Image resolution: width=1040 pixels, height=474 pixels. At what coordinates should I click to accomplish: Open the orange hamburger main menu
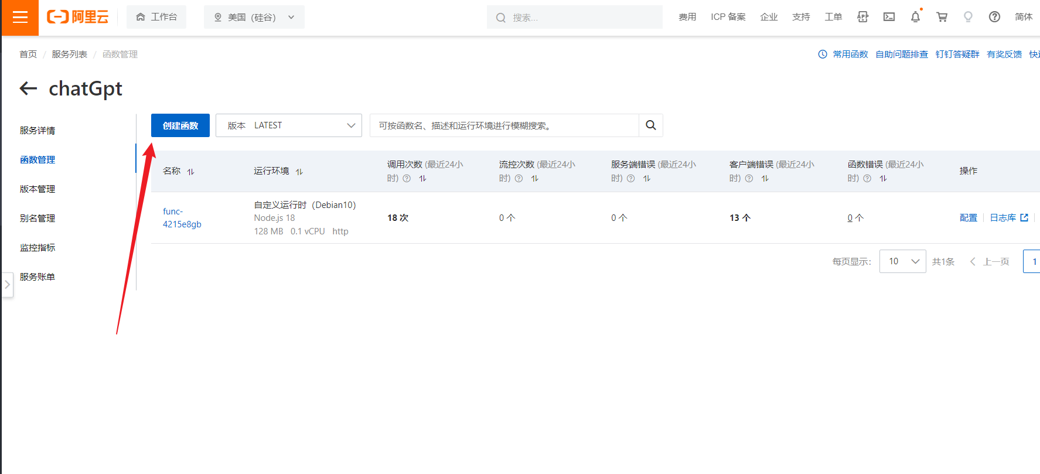20,18
